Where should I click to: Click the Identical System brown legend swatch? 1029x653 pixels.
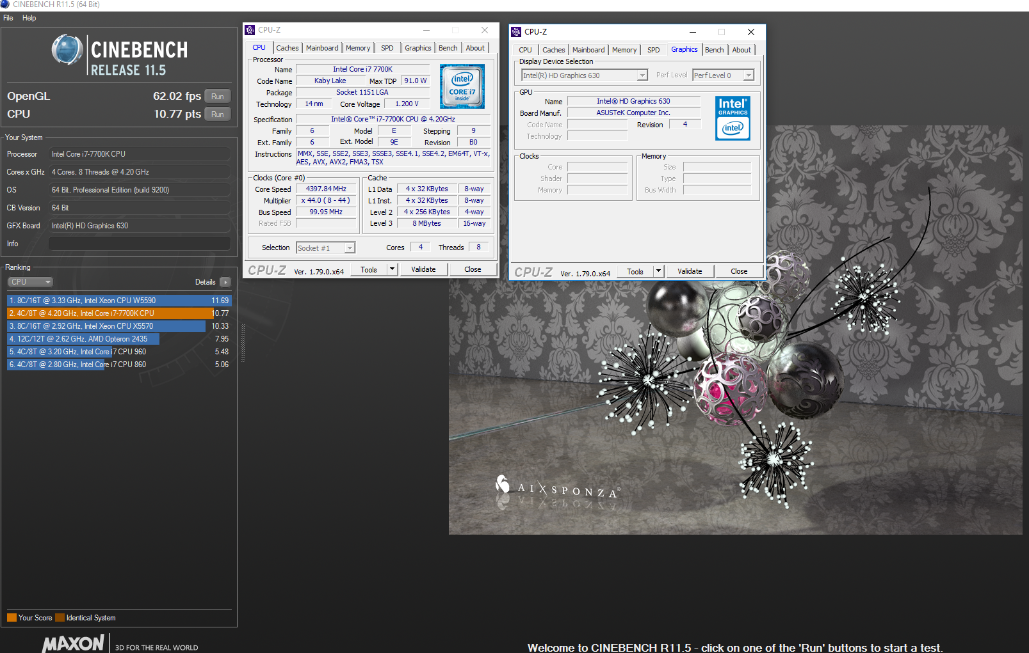(60, 618)
